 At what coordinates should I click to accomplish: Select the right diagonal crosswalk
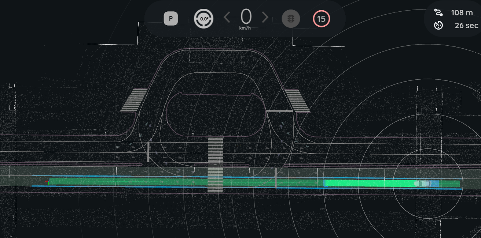pos(297,101)
